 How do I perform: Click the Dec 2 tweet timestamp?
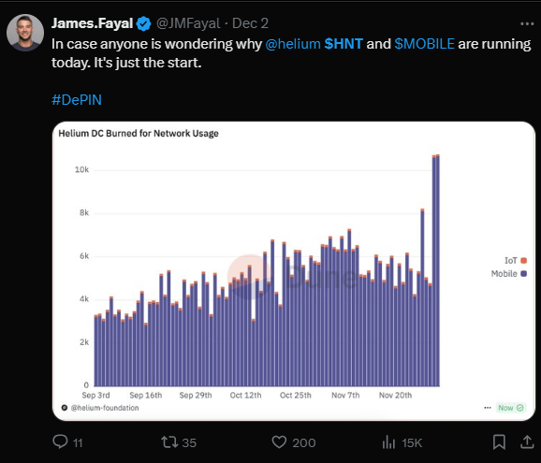point(250,23)
